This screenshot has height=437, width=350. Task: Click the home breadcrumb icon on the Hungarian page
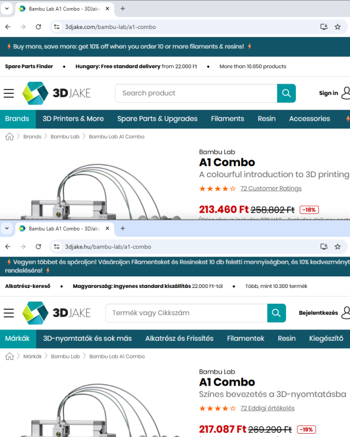pos(9,357)
